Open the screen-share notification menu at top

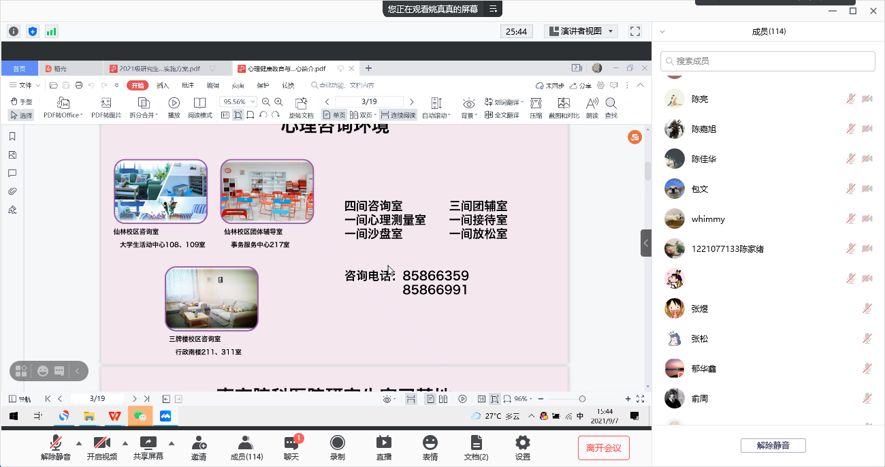pyautogui.click(x=493, y=9)
